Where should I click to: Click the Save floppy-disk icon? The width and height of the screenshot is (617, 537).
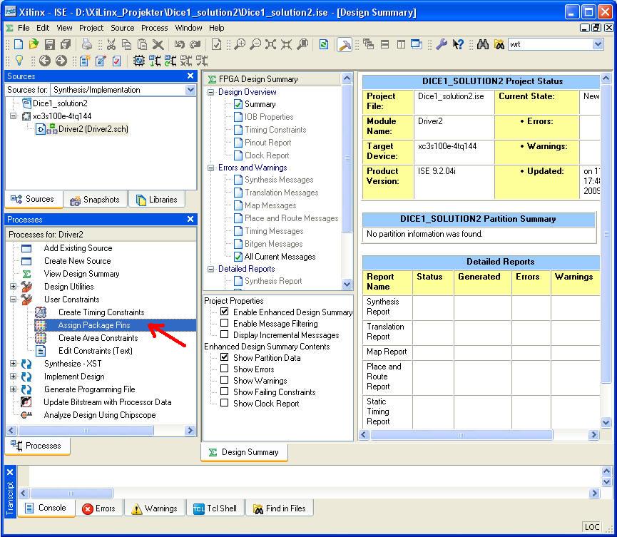pyautogui.click(x=50, y=44)
